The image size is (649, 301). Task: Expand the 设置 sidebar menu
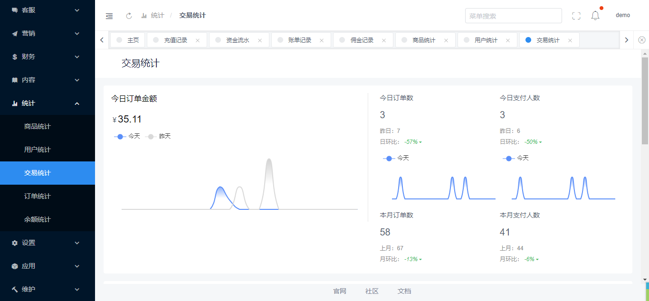coord(48,243)
